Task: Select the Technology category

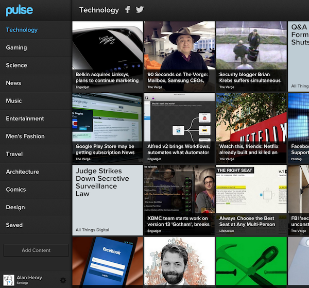Action: click(x=36, y=30)
